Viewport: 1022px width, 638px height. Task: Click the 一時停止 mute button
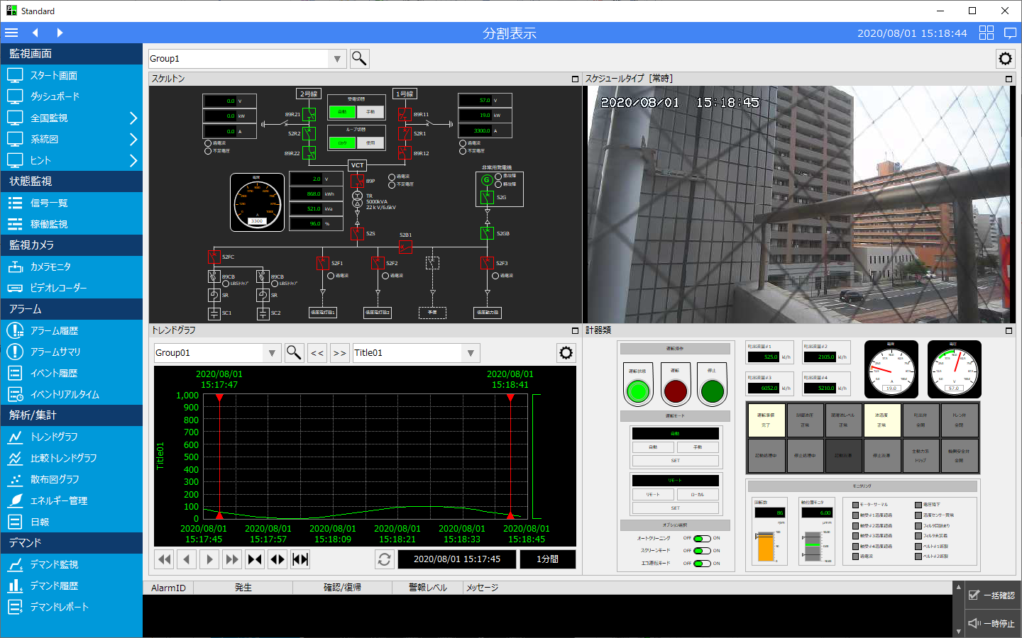(x=992, y=624)
